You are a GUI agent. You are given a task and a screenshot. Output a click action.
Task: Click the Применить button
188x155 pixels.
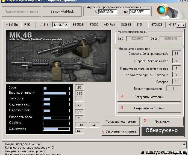coord(163,122)
